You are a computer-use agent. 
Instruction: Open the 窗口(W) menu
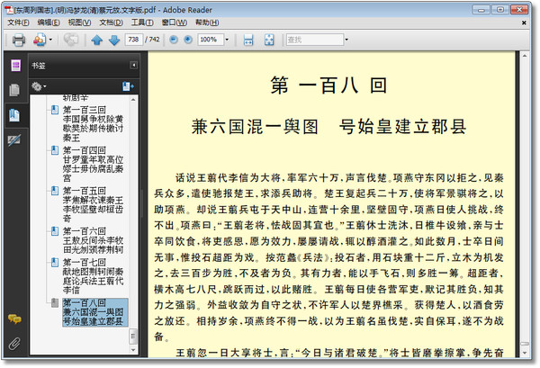[175, 22]
